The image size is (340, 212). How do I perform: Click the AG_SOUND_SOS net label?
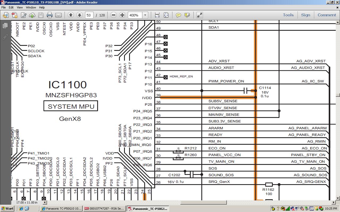311,175
